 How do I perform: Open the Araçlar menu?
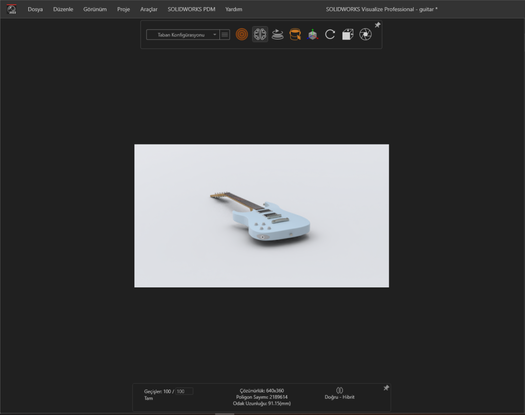[x=149, y=9]
